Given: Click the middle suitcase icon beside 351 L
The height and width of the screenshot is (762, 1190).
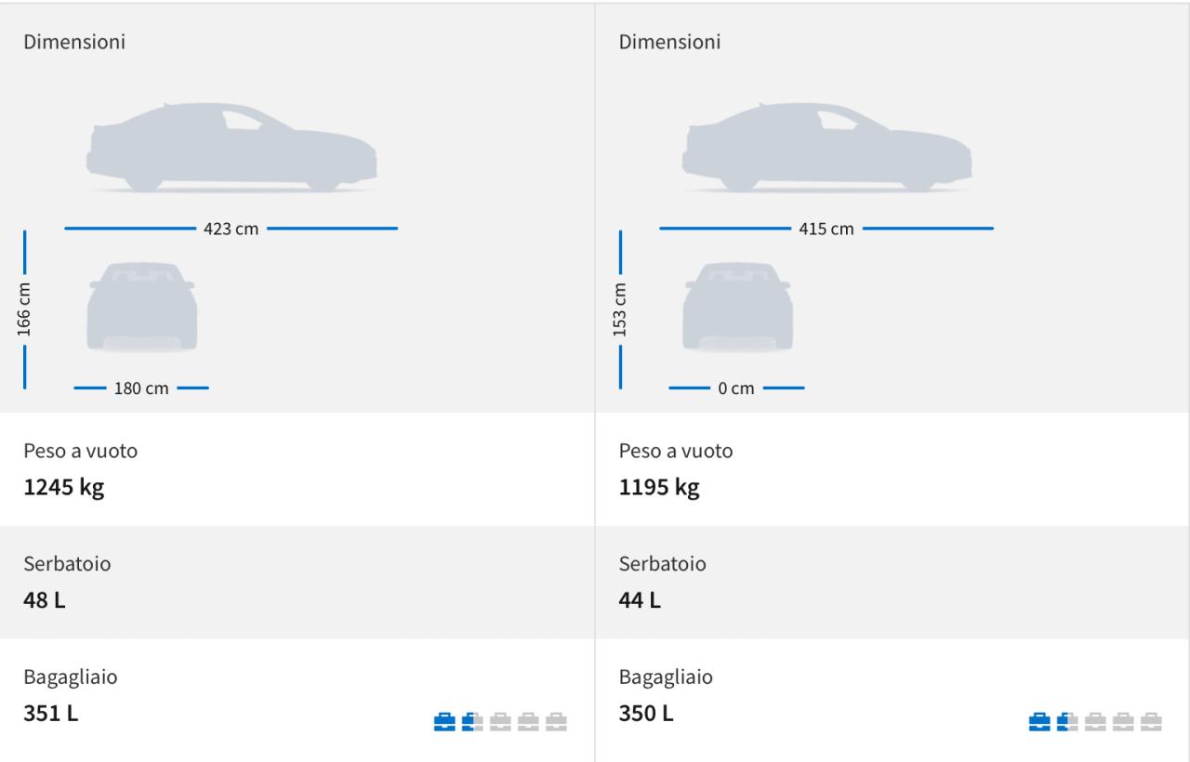Looking at the screenshot, I should click(x=500, y=722).
